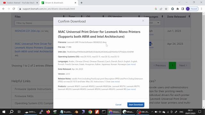The image size is (205, 115).
Task: Select page 1 in pagination
Action: (x=172, y=65)
